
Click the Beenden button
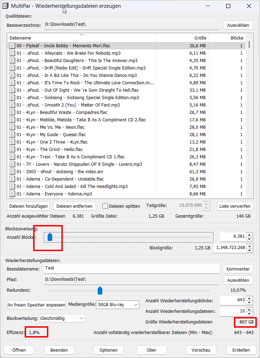59,350
